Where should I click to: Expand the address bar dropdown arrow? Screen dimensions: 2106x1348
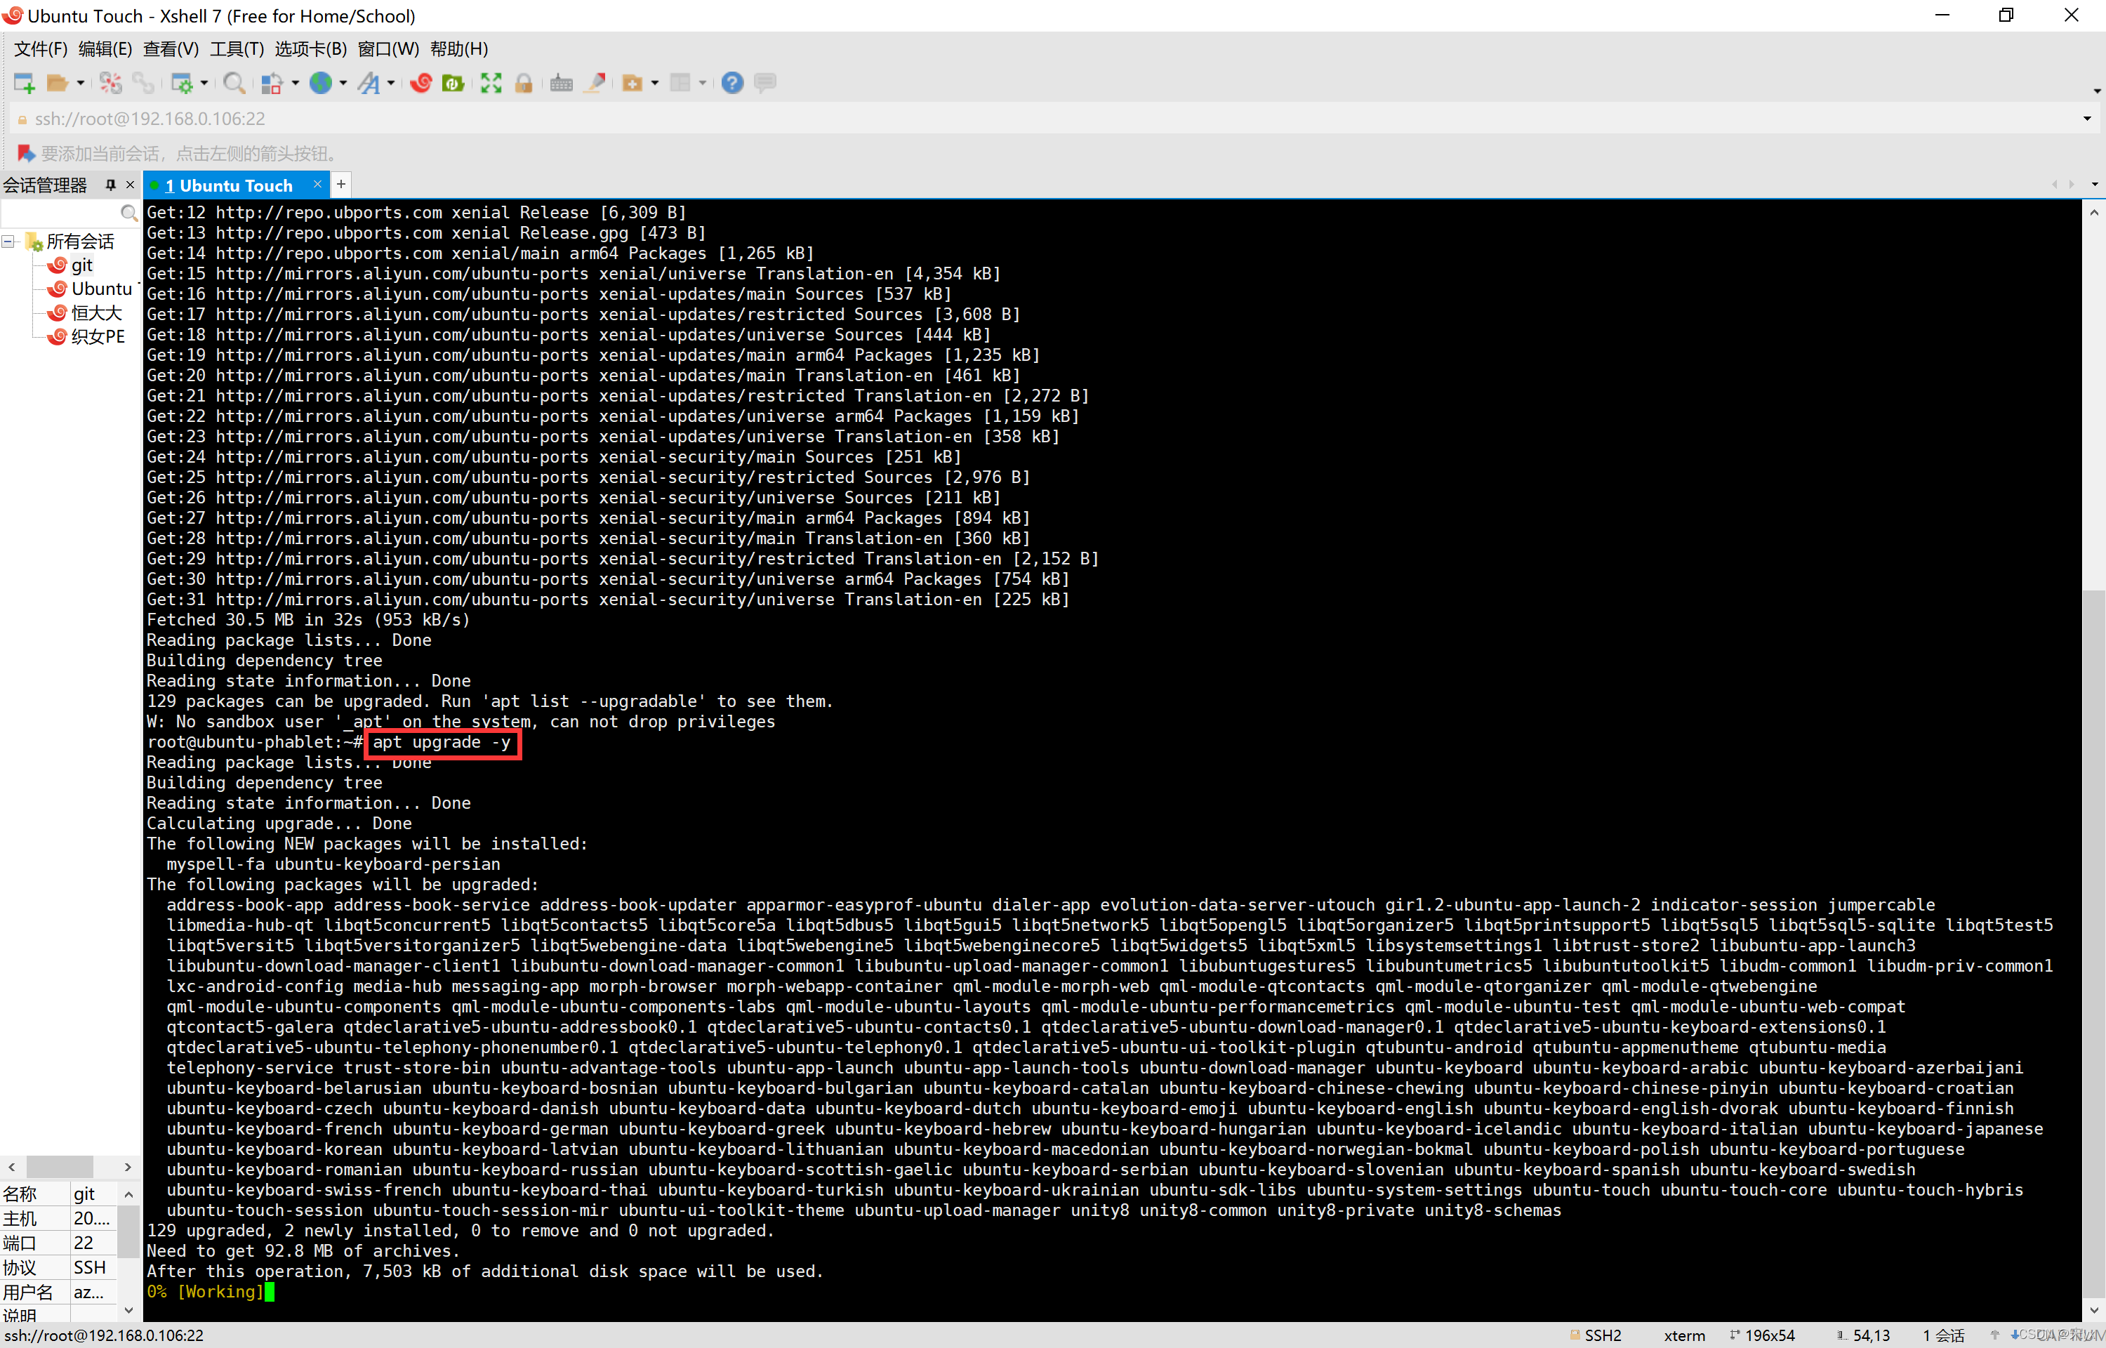2087,118
